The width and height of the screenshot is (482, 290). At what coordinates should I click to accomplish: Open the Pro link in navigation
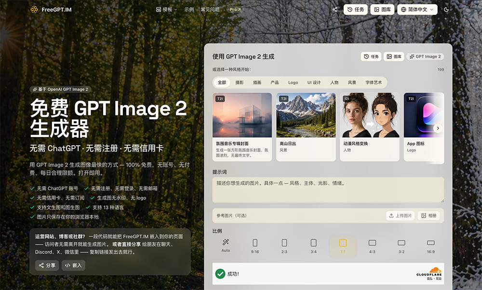click(235, 10)
